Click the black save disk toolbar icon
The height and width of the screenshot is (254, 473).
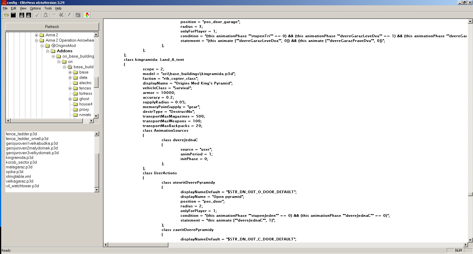click(13, 15)
